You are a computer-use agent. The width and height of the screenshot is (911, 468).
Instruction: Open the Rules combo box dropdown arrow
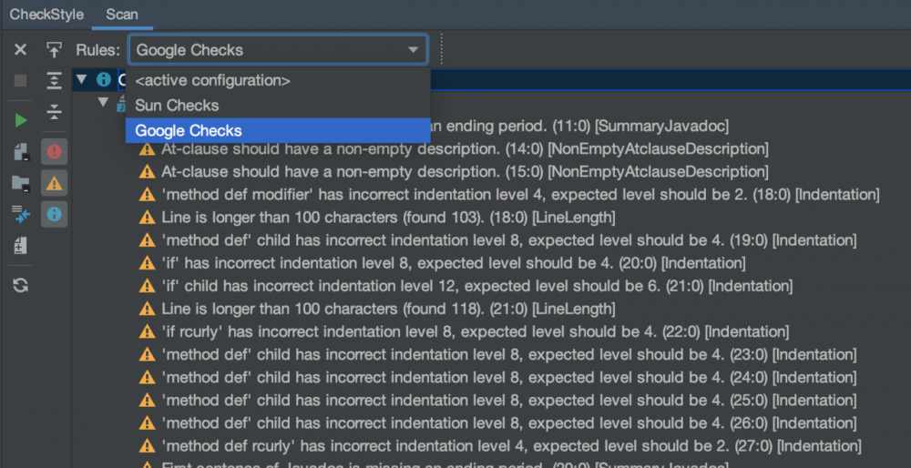point(413,50)
